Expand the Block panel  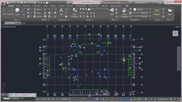(x=114, y=20)
